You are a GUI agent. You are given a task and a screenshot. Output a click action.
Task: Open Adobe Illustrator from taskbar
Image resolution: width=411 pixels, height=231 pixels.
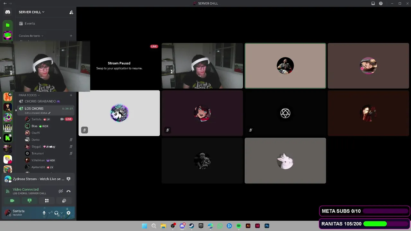(248, 226)
